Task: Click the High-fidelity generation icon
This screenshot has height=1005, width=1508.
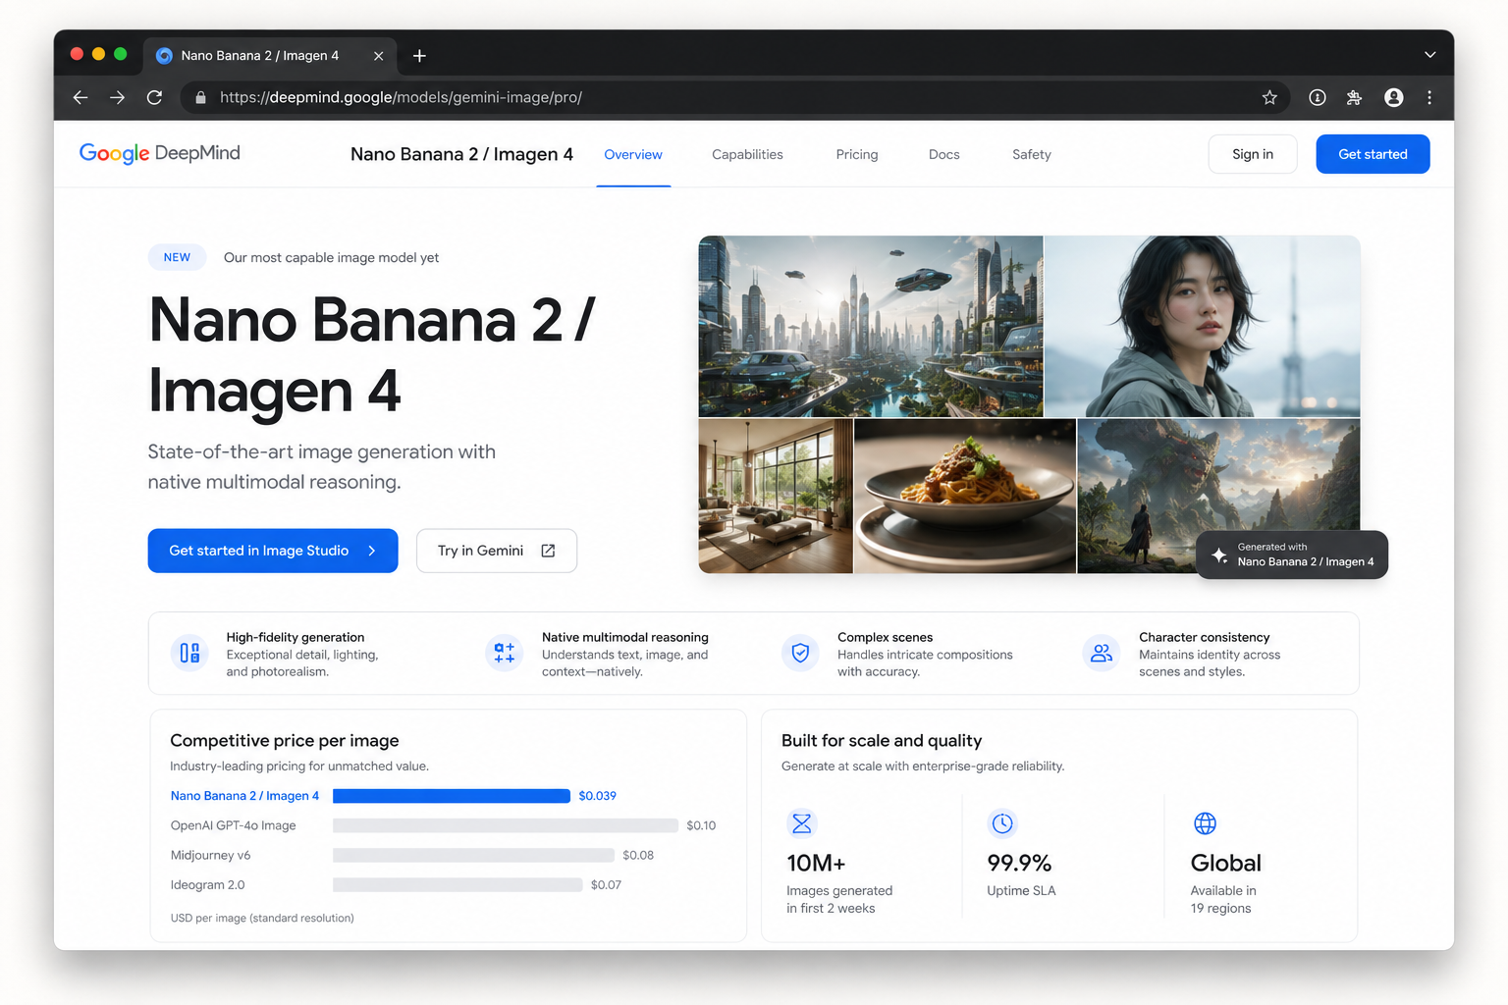Action: coord(189,653)
